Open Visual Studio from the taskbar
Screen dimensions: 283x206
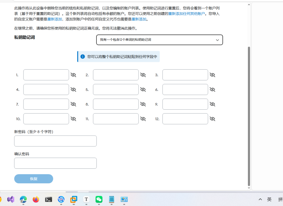[x=11, y=199]
